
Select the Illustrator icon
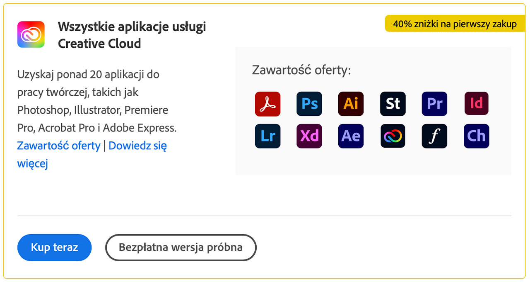click(x=351, y=104)
